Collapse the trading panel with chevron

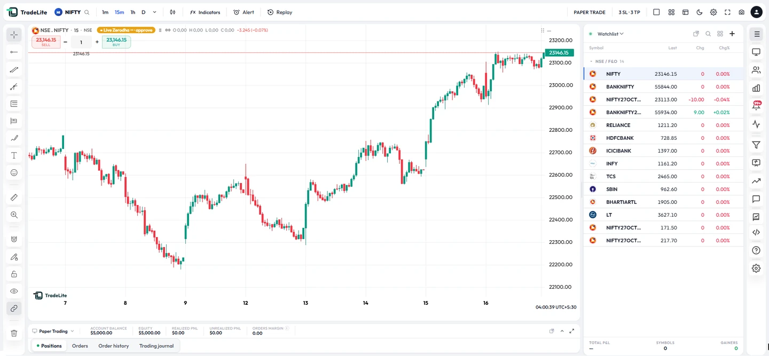point(562,331)
